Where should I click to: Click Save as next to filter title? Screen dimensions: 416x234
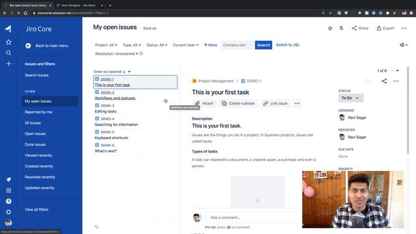(149, 28)
